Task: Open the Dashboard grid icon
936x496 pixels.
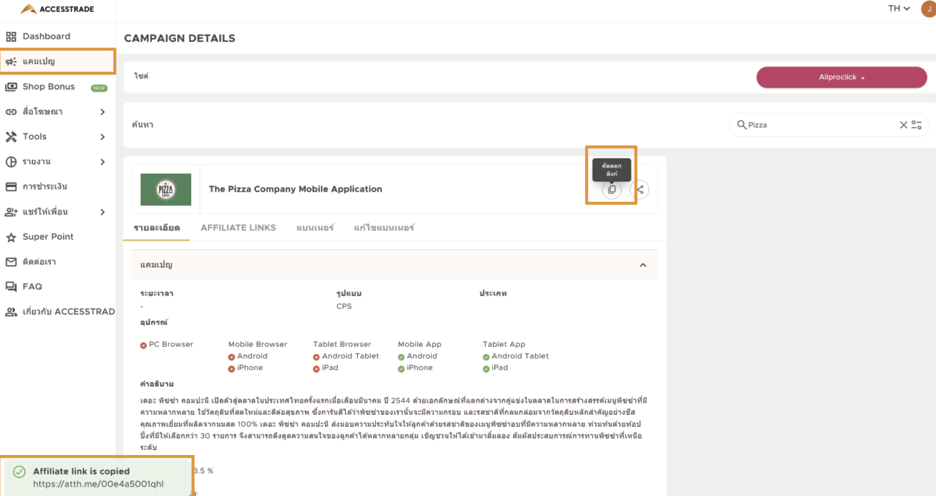Action: 11,37
